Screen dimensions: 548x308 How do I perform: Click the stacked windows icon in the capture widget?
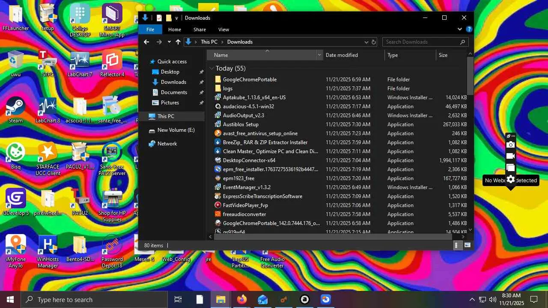[x=510, y=168]
